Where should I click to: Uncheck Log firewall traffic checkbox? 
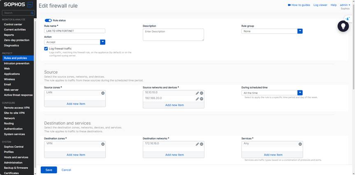(46, 48)
